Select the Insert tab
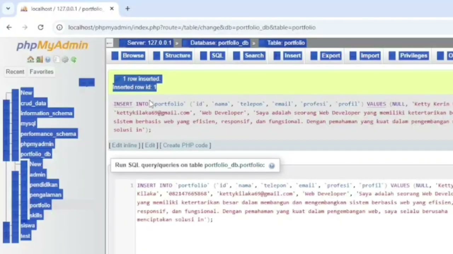The image size is (453, 254). [287, 55]
